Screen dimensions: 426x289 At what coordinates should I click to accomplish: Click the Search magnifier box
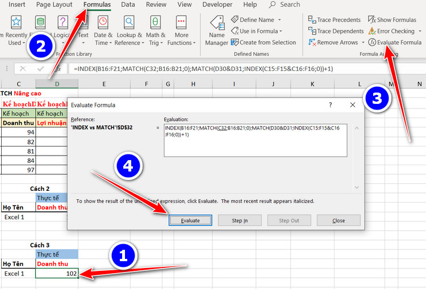[x=285, y=5]
